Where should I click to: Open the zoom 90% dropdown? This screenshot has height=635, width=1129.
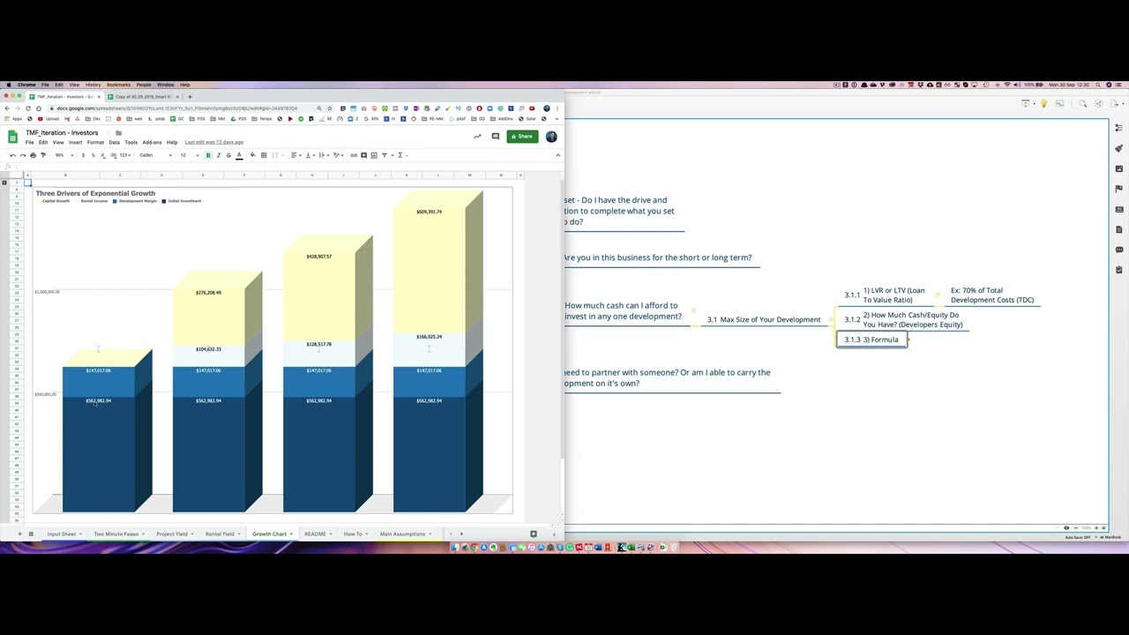point(64,155)
